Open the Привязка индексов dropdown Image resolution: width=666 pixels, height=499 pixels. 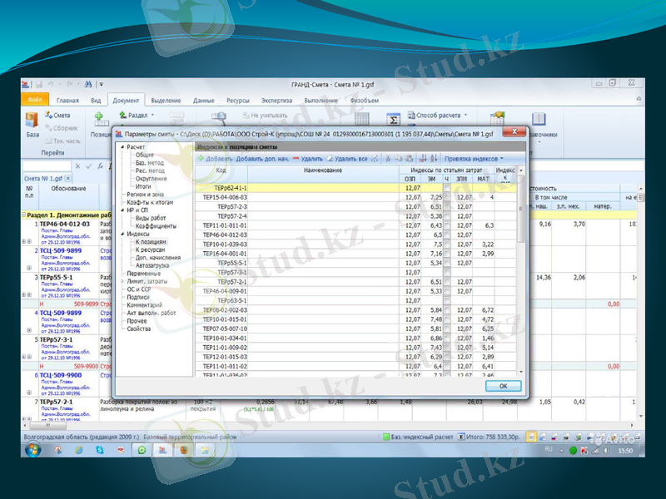pyautogui.click(x=473, y=158)
